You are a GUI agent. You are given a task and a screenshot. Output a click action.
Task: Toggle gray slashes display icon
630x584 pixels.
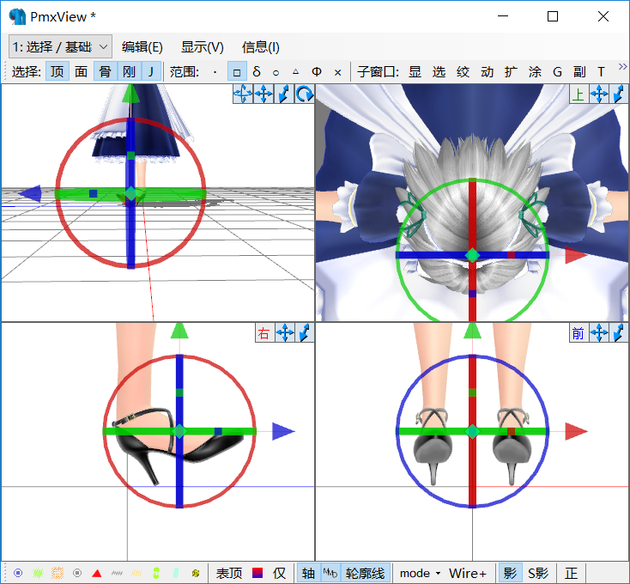click(117, 573)
